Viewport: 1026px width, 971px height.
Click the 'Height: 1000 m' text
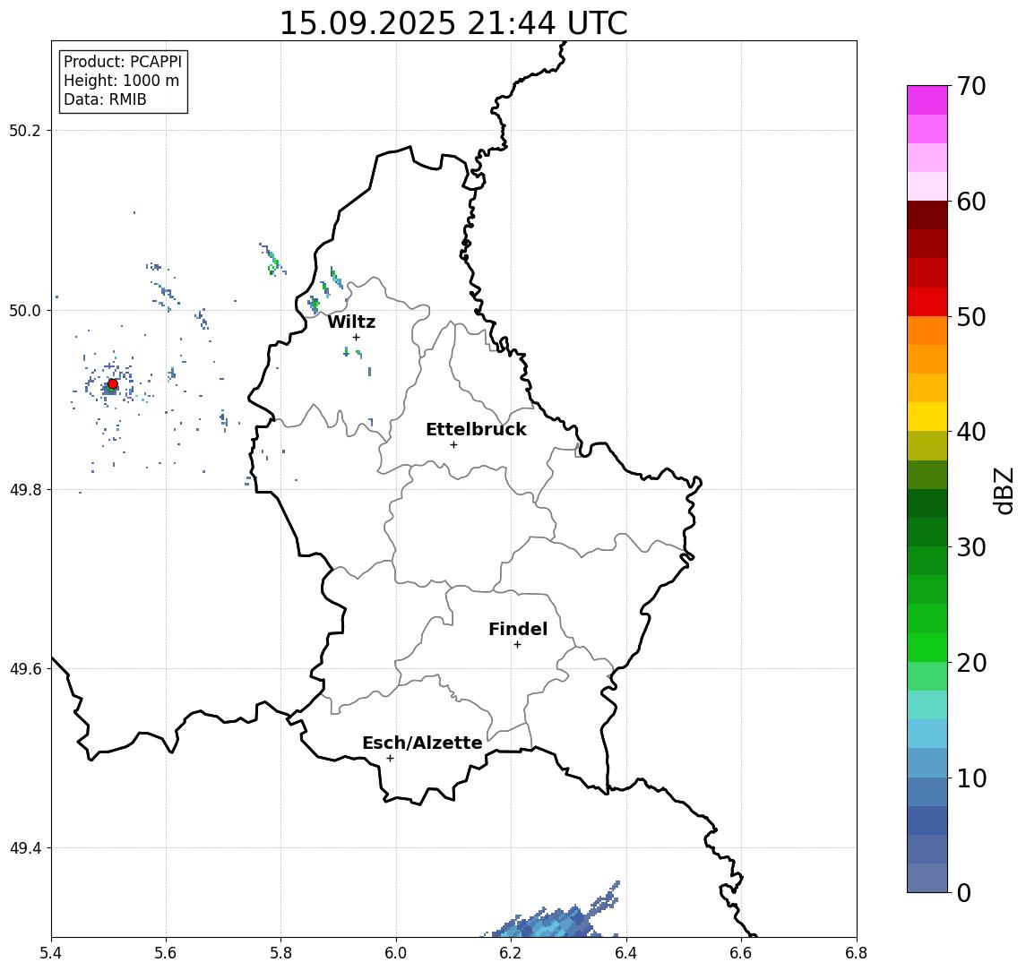click(121, 81)
